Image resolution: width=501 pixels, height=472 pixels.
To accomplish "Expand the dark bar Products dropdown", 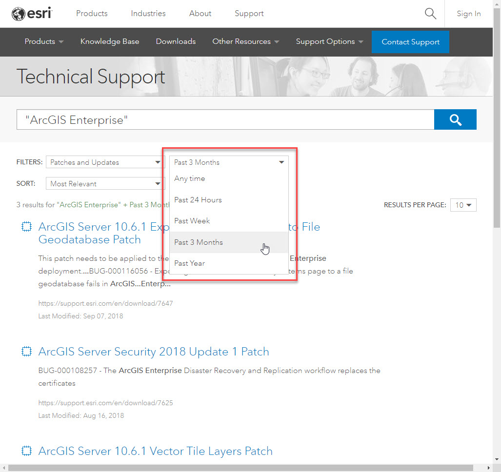I will 44,41.
